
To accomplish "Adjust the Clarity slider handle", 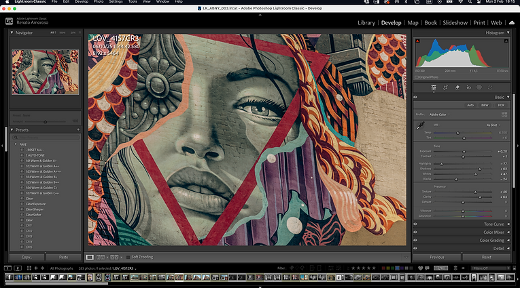I will coord(479,197).
